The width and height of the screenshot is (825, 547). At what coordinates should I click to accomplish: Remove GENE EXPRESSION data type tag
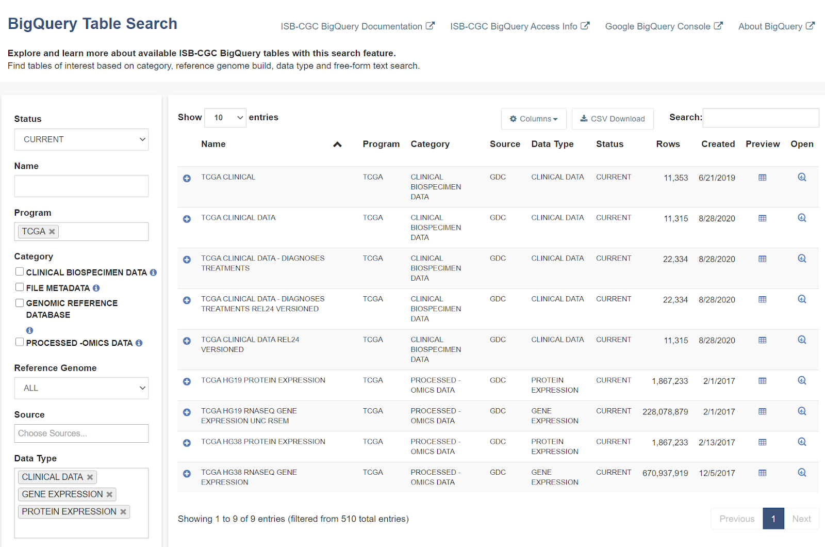[x=109, y=494]
